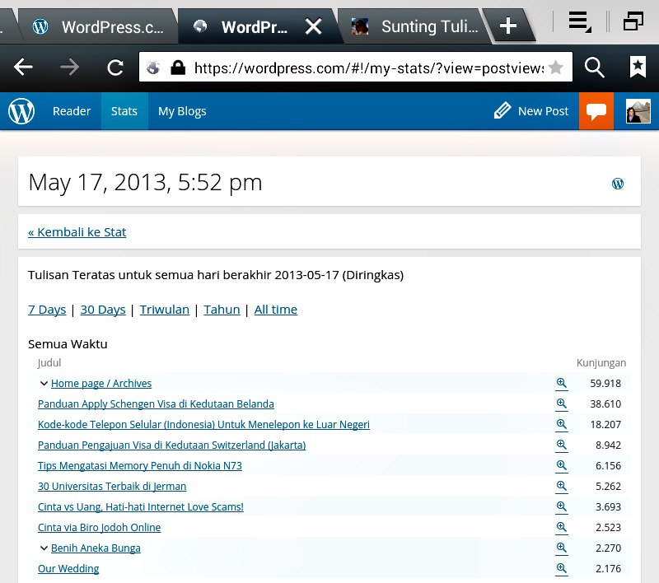Open the tab switcher windows icon

pos(633,23)
